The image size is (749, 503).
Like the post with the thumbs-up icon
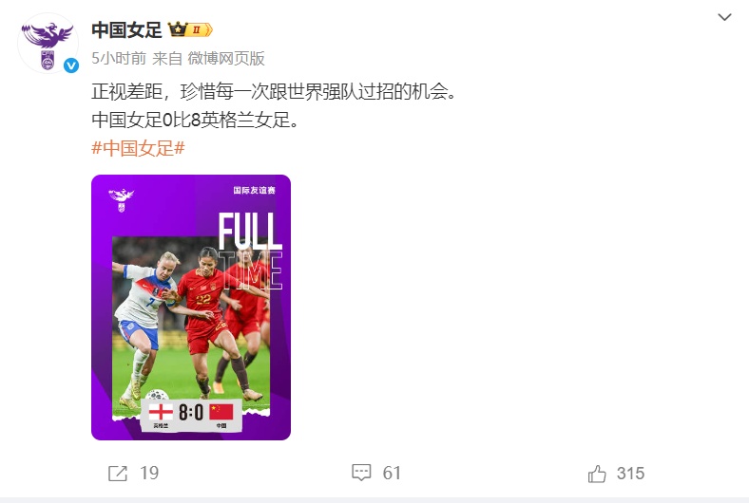(597, 474)
